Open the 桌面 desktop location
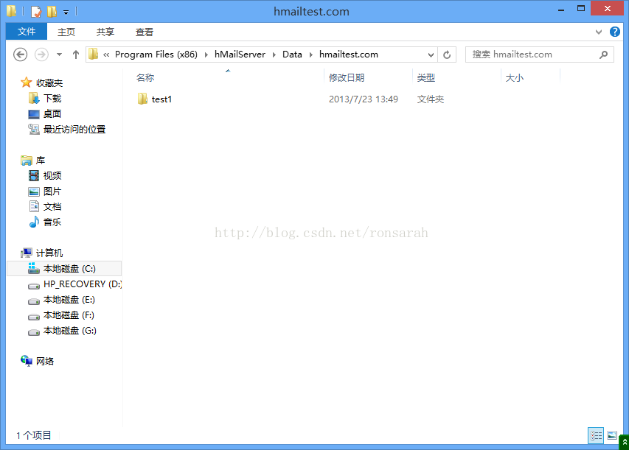This screenshot has height=450, width=629. tap(52, 114)
